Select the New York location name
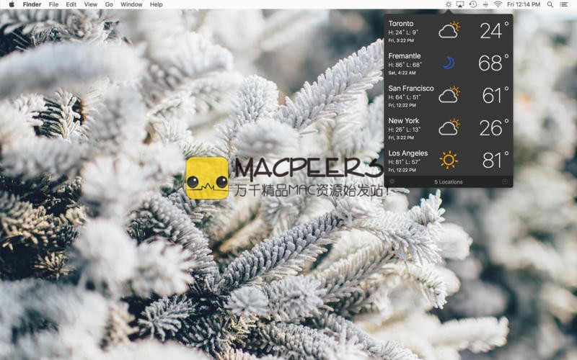 coord(404,120)
